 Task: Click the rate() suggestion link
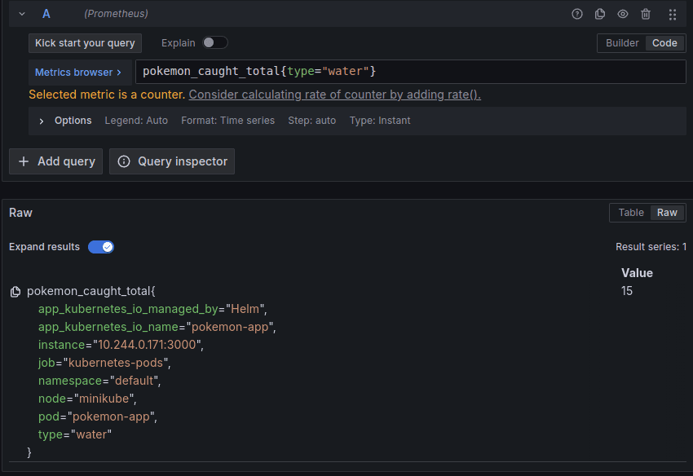coord(334,95)
